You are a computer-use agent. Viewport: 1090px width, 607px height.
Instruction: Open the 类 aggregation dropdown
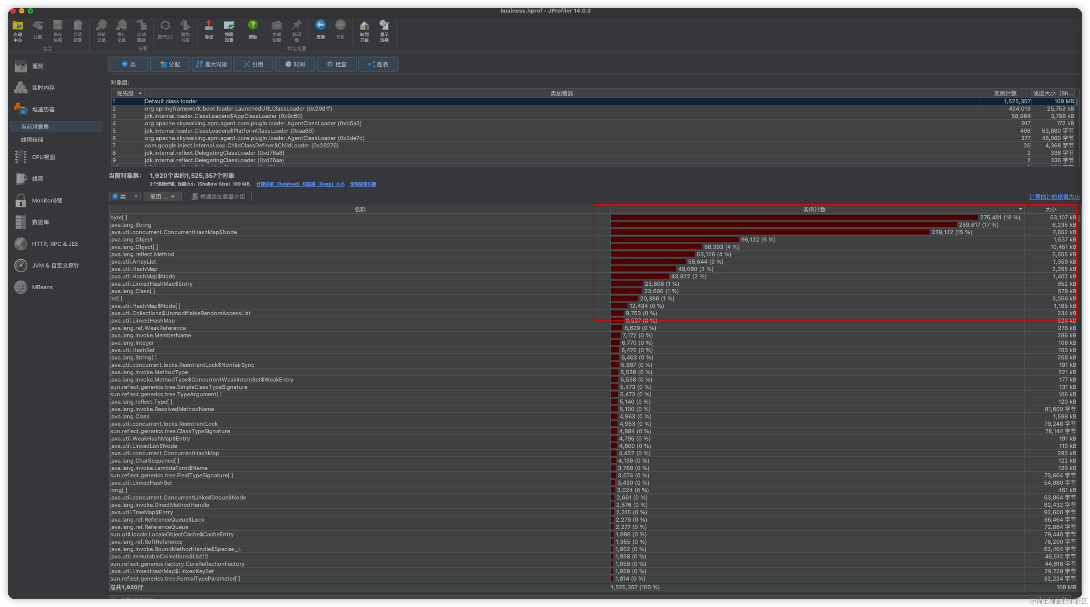tap(125, 196)
